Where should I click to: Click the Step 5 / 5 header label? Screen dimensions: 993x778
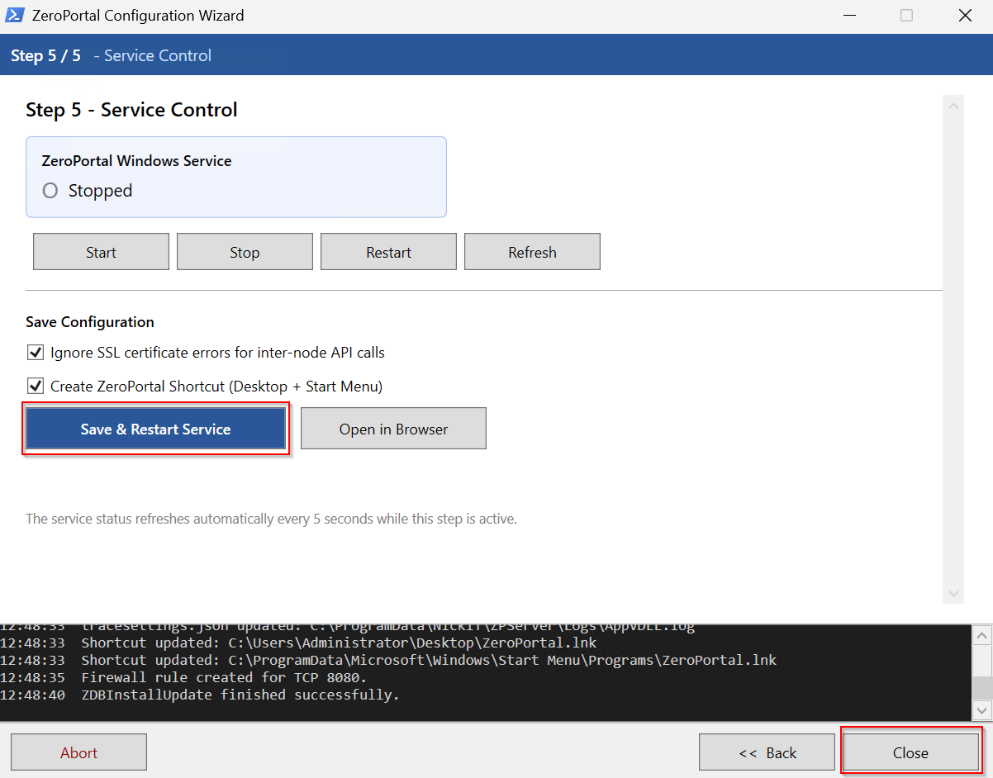[45, 55]
